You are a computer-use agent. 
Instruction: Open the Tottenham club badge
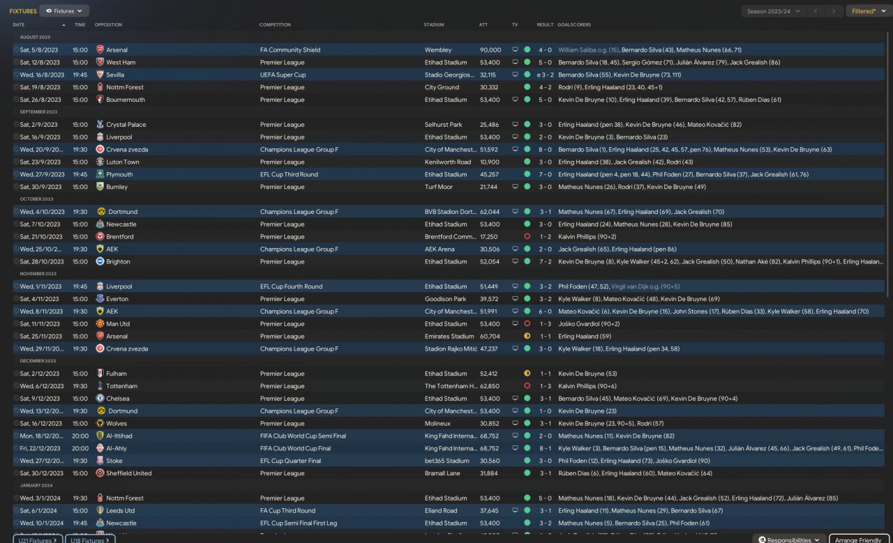tap(100, 386)
